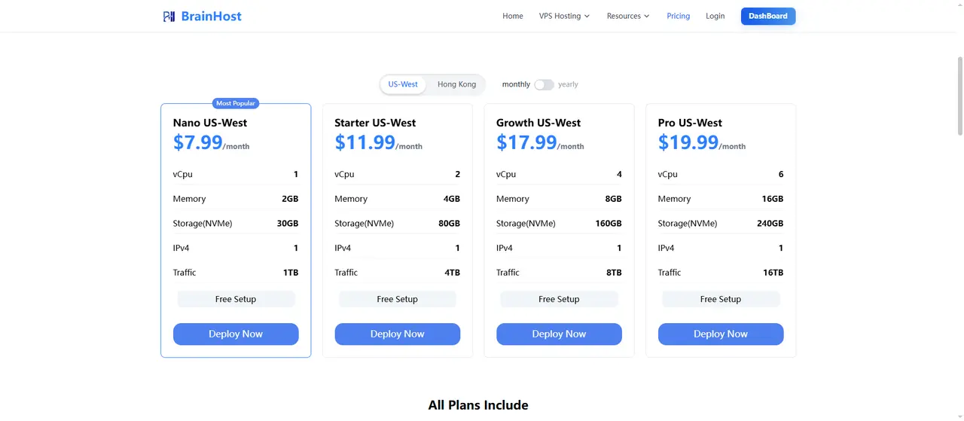Open the Login page link
This screenshot has height=421, width=964.
tap(715, 16)
